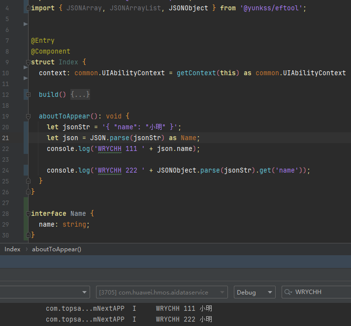Click the gutter arrow marker below line 9

26,67
